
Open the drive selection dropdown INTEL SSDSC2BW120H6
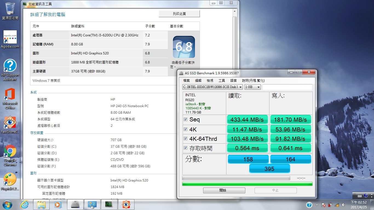pos(212,87)
